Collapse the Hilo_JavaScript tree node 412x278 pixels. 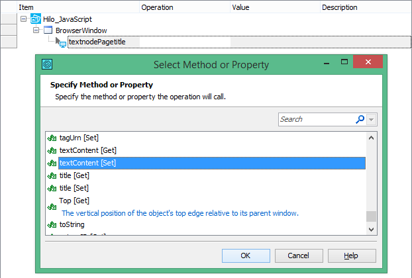24,19
